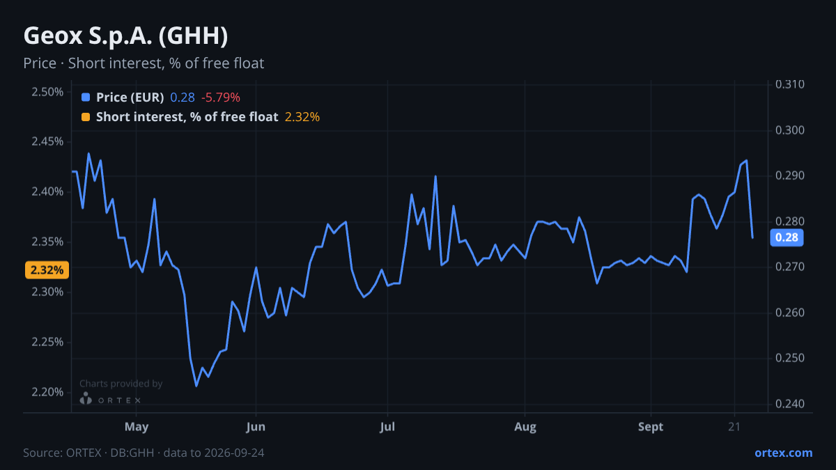Click the Aug label on time axis
Screen dimensions: 836x470
point(525,427)
